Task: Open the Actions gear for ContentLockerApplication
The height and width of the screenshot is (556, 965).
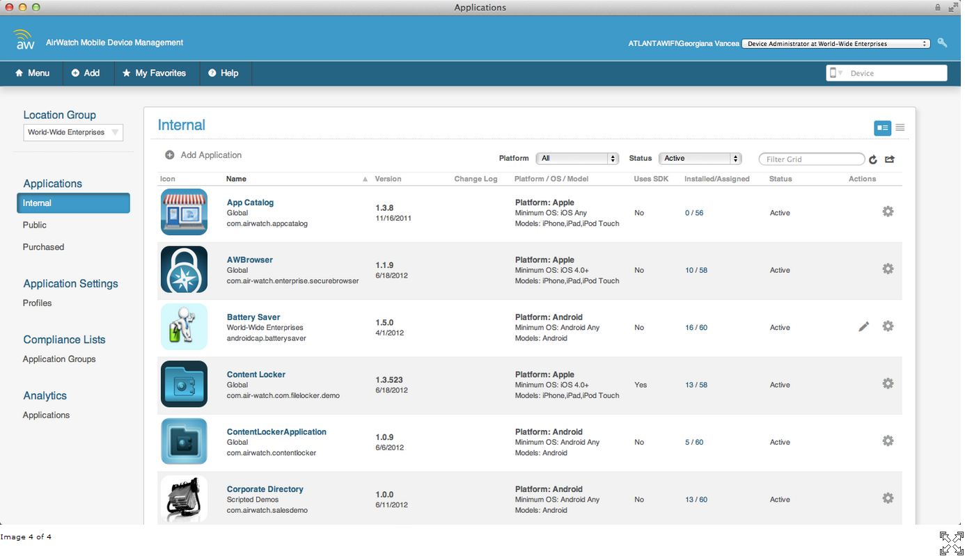Action: tap(888, 440)
